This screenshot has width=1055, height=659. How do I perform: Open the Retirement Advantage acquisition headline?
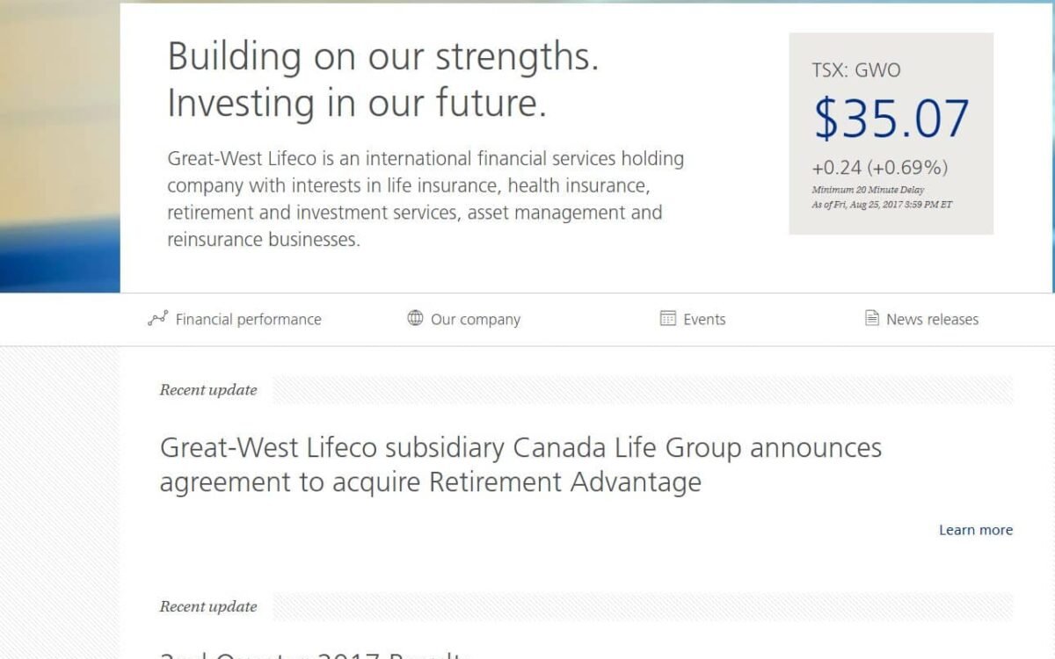[520, 464]
